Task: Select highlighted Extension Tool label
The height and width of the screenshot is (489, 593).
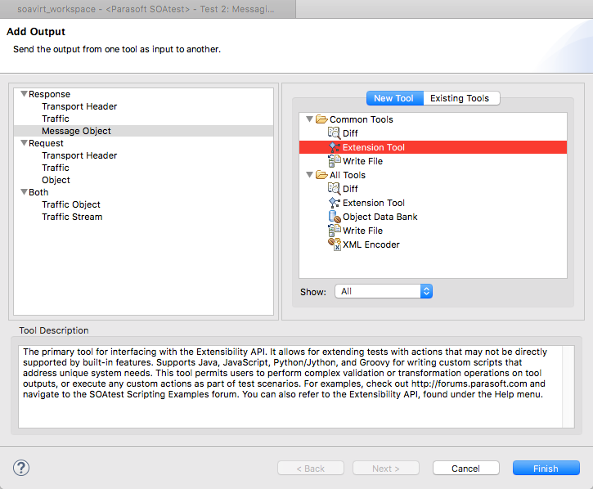Action: tap(374, 147)
